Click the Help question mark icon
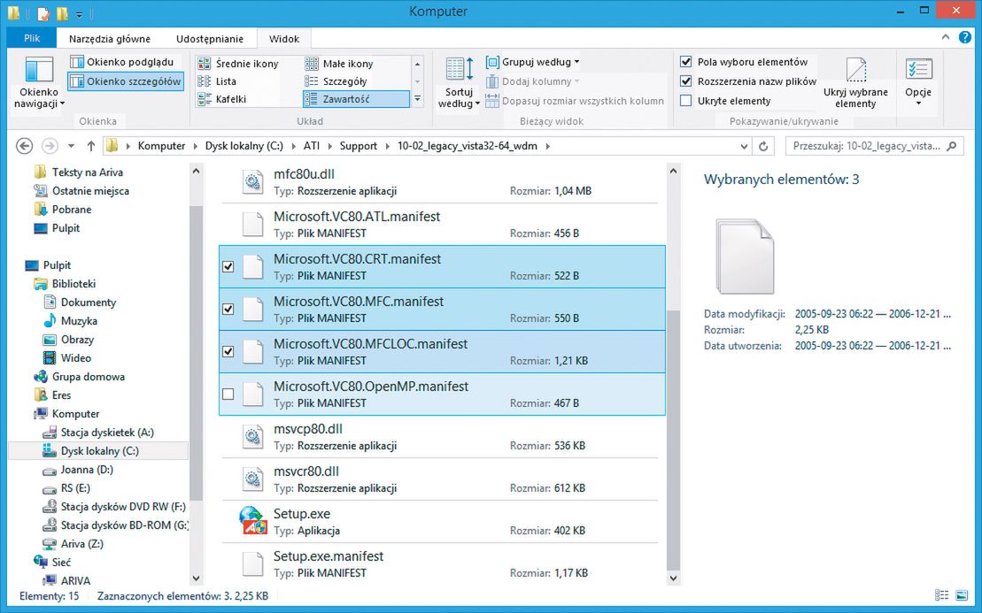The height and width of the screenshot is (613, 982). coord(965,38)
